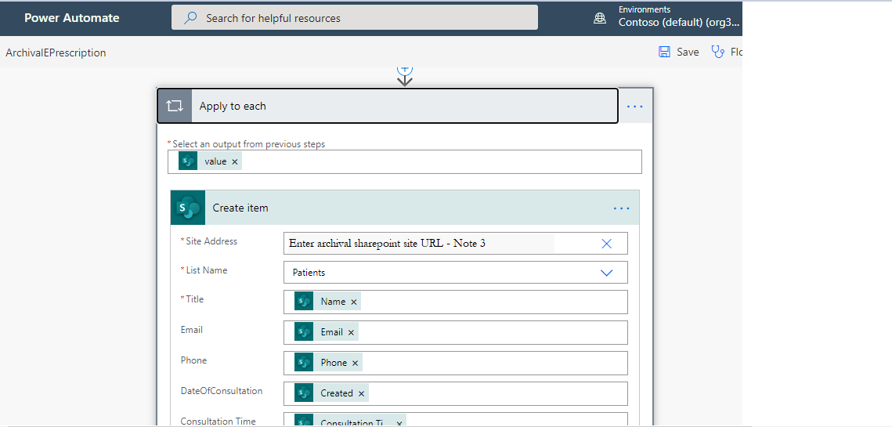Open the Environments globe icon
Image resolution: width=892 pixels, height=427 pixels.
600,18
